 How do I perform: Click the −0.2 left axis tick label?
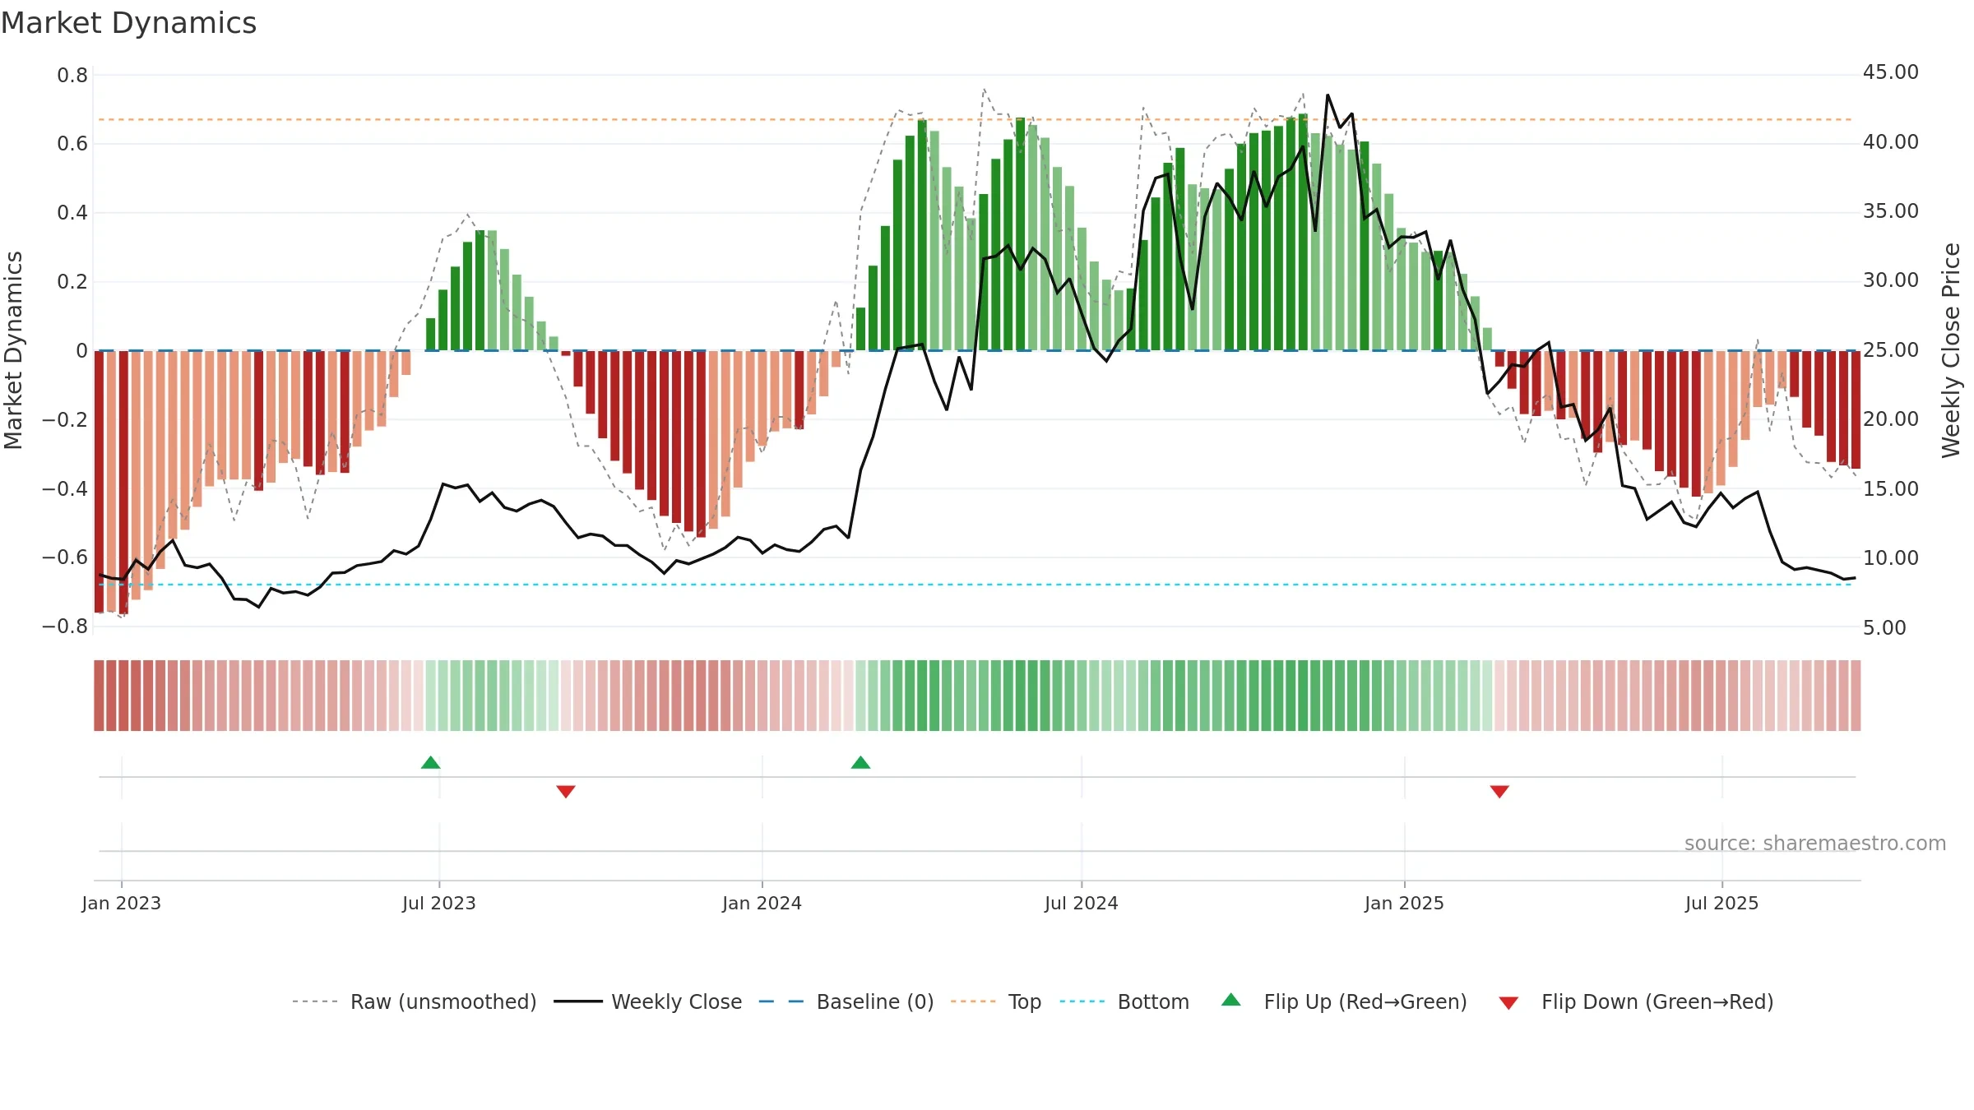pos(65,419)
